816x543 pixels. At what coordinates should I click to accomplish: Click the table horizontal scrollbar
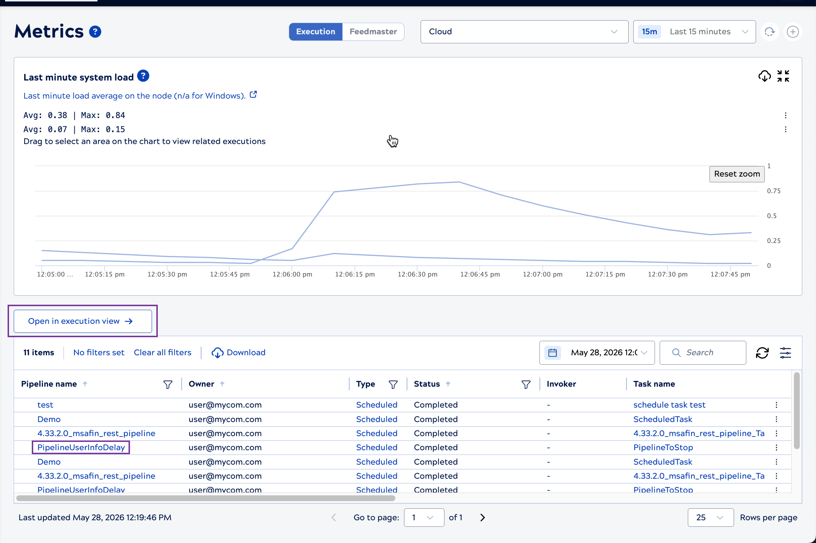coord(206,498)
